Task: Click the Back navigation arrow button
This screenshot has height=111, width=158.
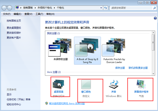Action: (x=4, y=8)
